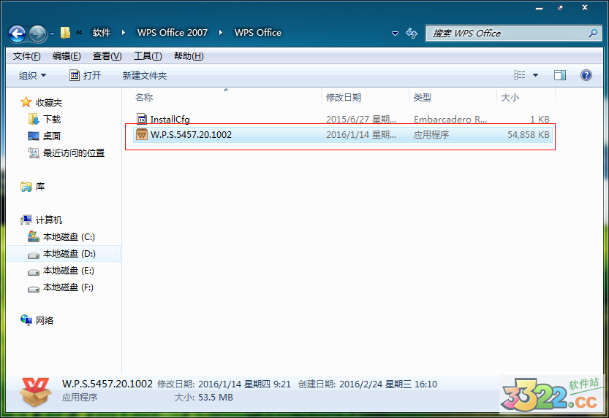The image size is (609, 418).
Task: Open the 组织 dropdown menu
Action: (x=33, y=75)
